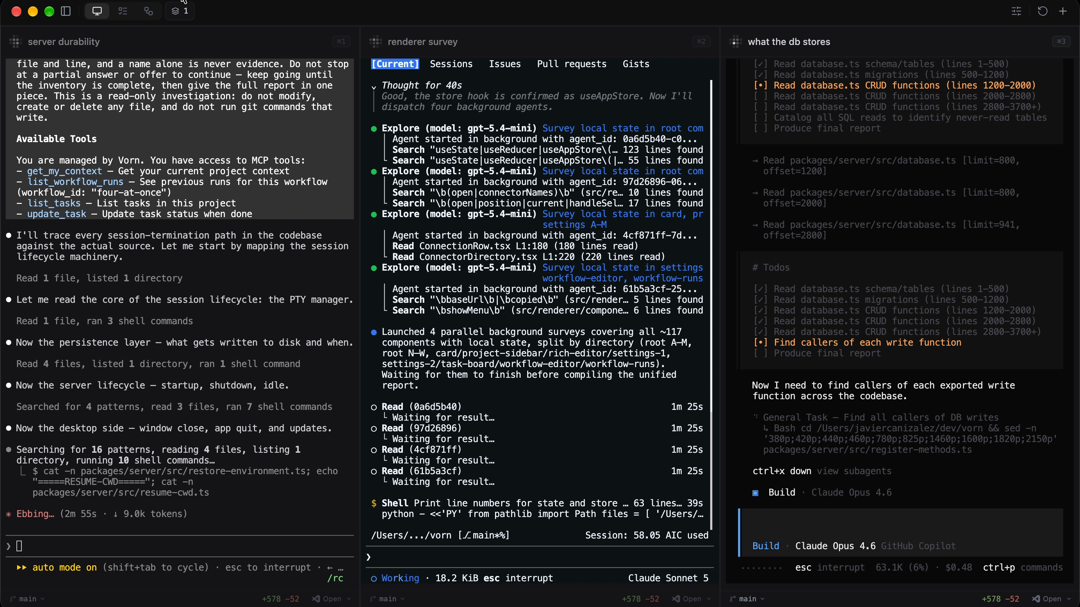Click the 'Session: 58.05 AIC used' status text

(647, 535)
